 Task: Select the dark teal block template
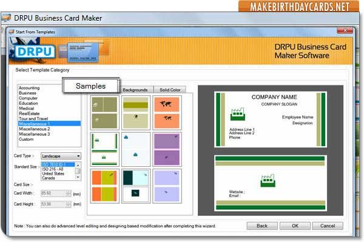point(136,186)
